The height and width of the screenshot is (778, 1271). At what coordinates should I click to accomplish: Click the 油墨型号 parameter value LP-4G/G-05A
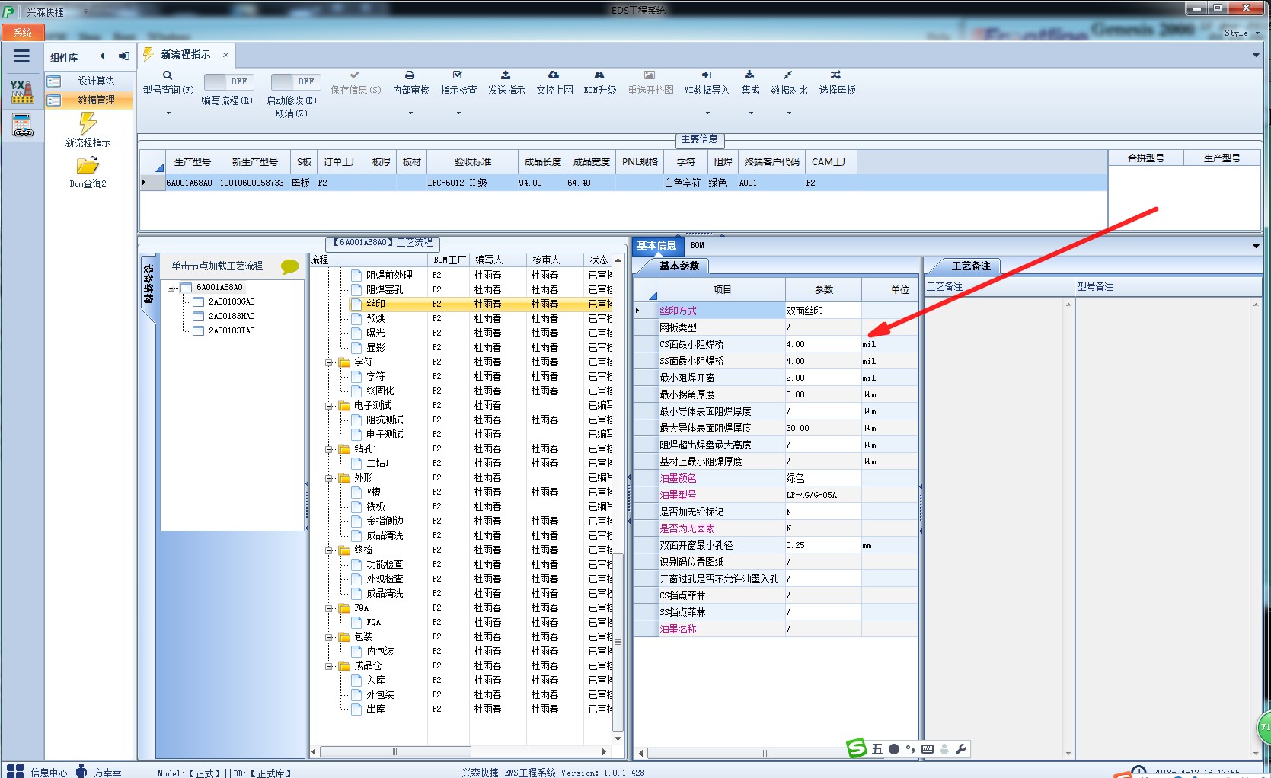[823, 495]
